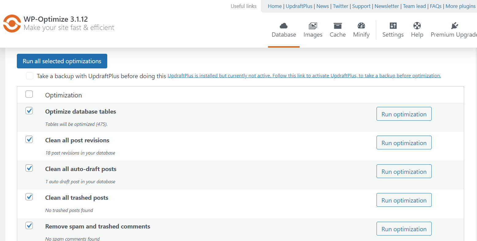
Task: Open the Help tab
Action: [417, 31]
